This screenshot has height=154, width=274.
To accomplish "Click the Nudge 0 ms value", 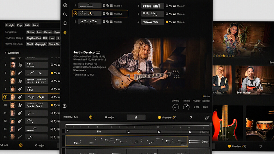I will [x=196, y=107].
